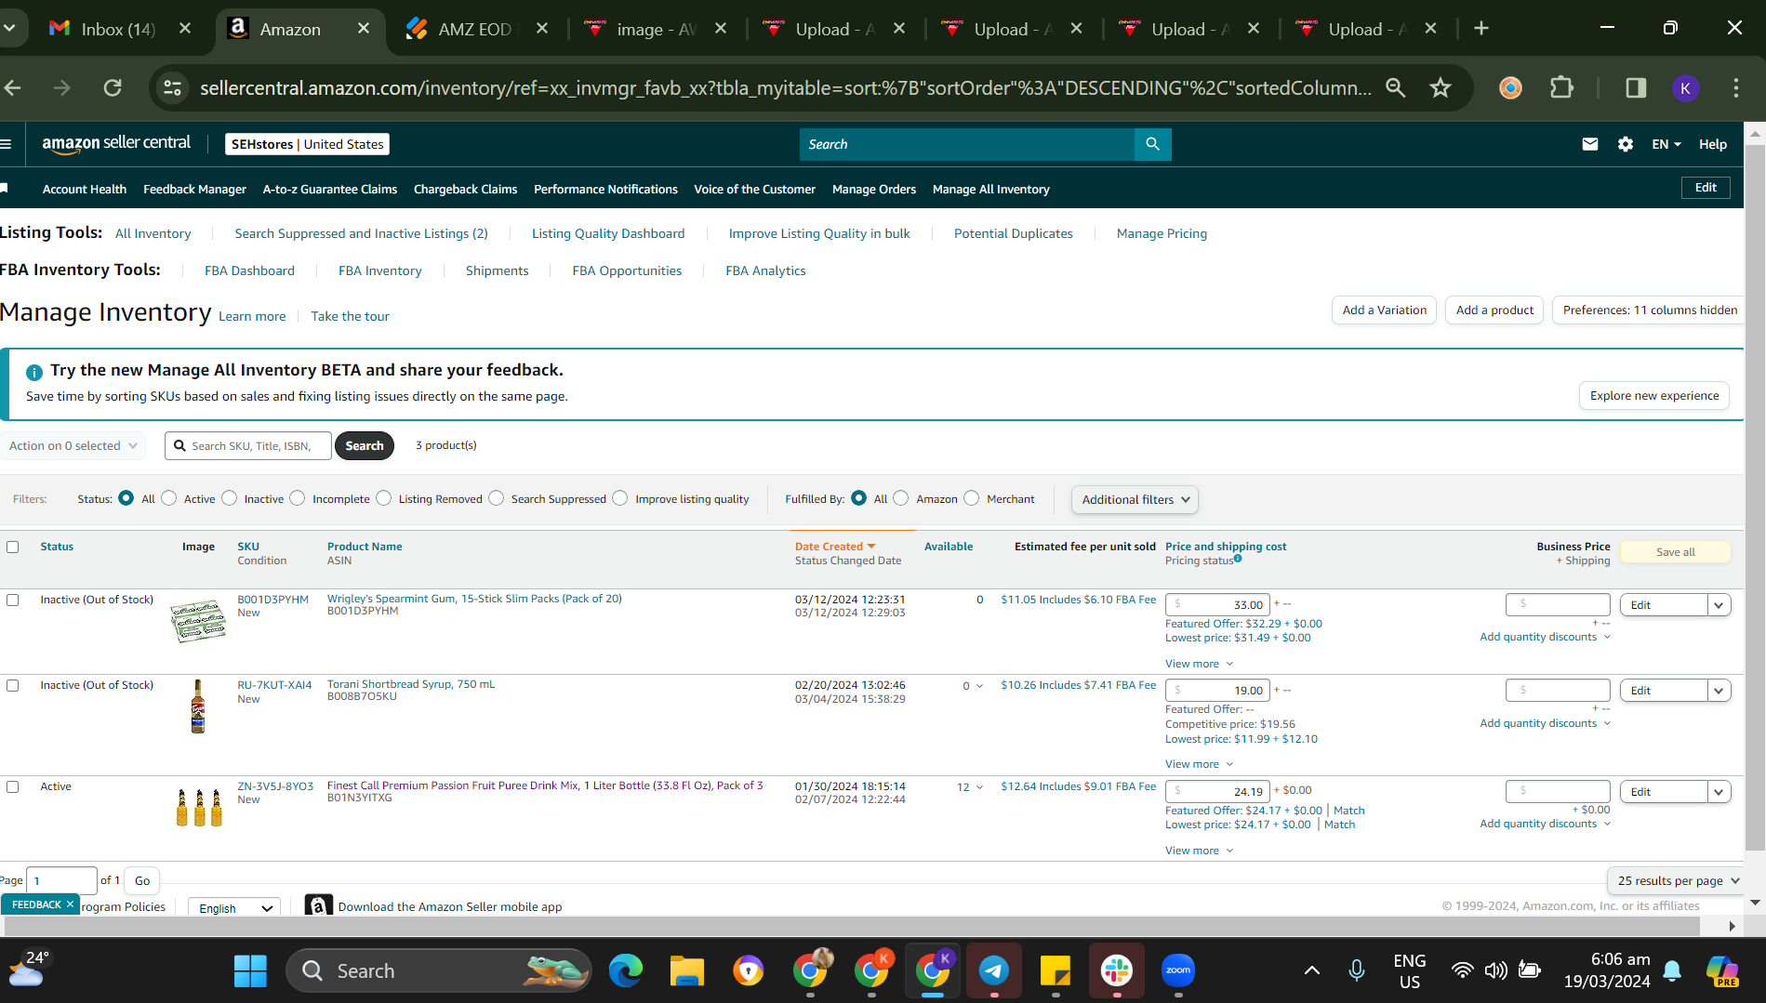The image size is (1766, 1003).
Task: Check the Finest Call Passion Fruit row checkbox
Action: tap(13, 786)
